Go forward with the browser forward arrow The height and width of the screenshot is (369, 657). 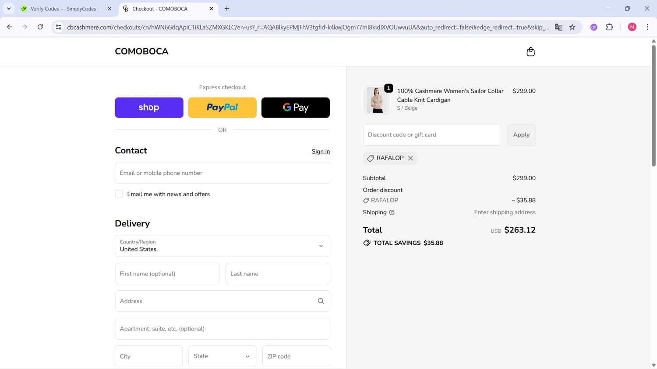[25, 27]
